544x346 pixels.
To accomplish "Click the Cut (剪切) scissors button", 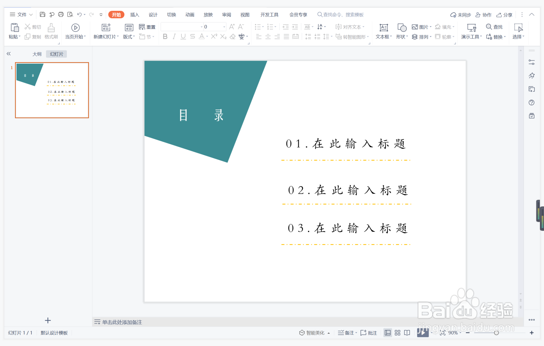I will [33, 27].
